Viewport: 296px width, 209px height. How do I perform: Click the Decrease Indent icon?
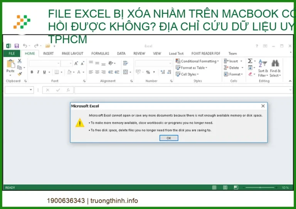coord(111,72)
